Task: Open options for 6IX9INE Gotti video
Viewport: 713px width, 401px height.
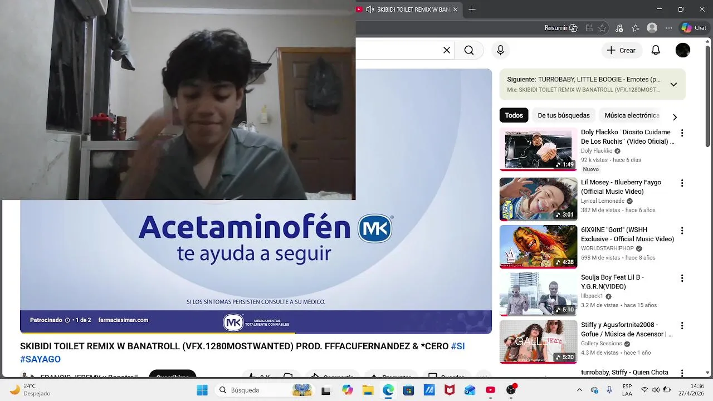Action: coord(682,231)
